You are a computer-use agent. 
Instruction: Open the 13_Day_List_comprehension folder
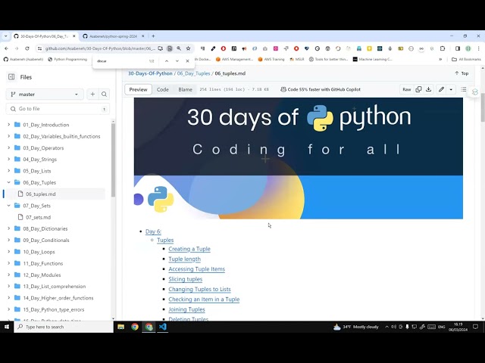click(x=55, y=287)
